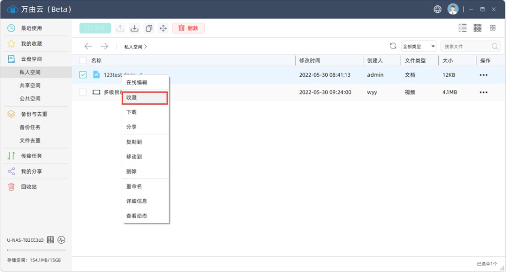Click the download icon in toolbar
Screen dimensions: 506x272
click(134, 28)
